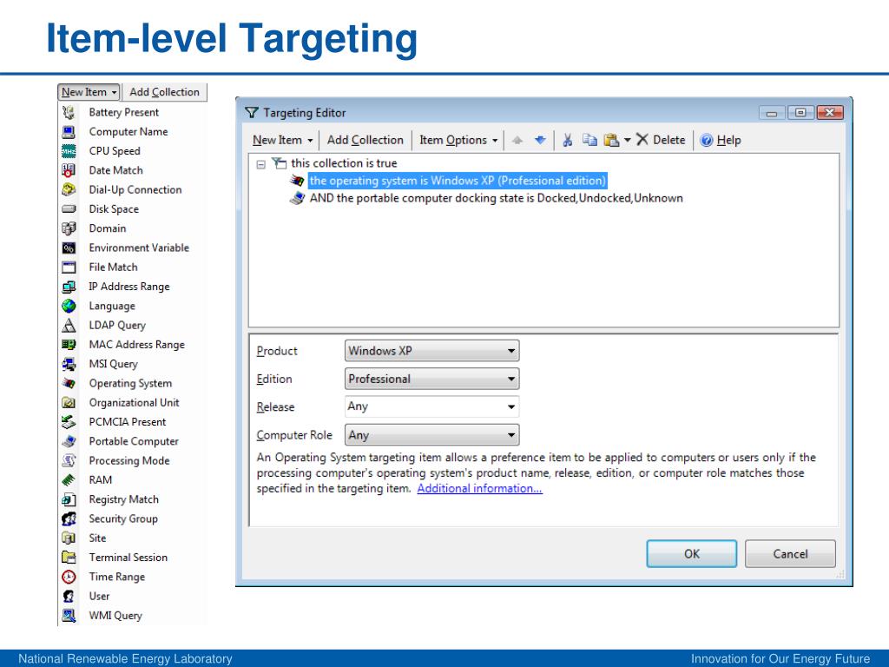Click the Environment Variable percent icon
The height and width of the screenshot is (667, 889).
(x=69, y=248)
